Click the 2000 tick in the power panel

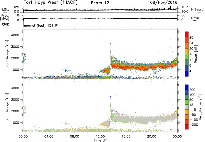point(15,58)
